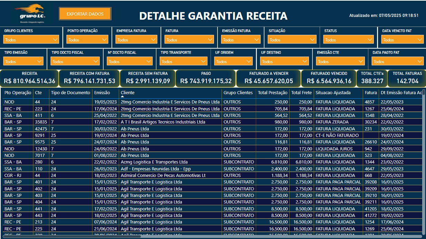Open the Status filter dropdown
Screen dimensions: 426x239
[348, 40]
